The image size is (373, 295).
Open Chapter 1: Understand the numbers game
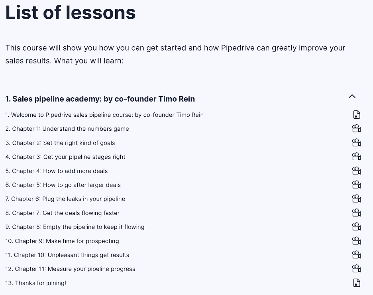[x=67, y=129]
